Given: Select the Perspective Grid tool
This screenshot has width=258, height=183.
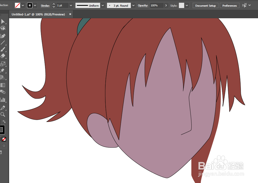Looking at the screenshot, I should [3, 77].
